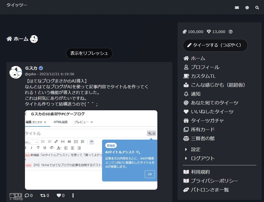
Task: Open the attached blog editor screenshot
Action: [91, 150]
